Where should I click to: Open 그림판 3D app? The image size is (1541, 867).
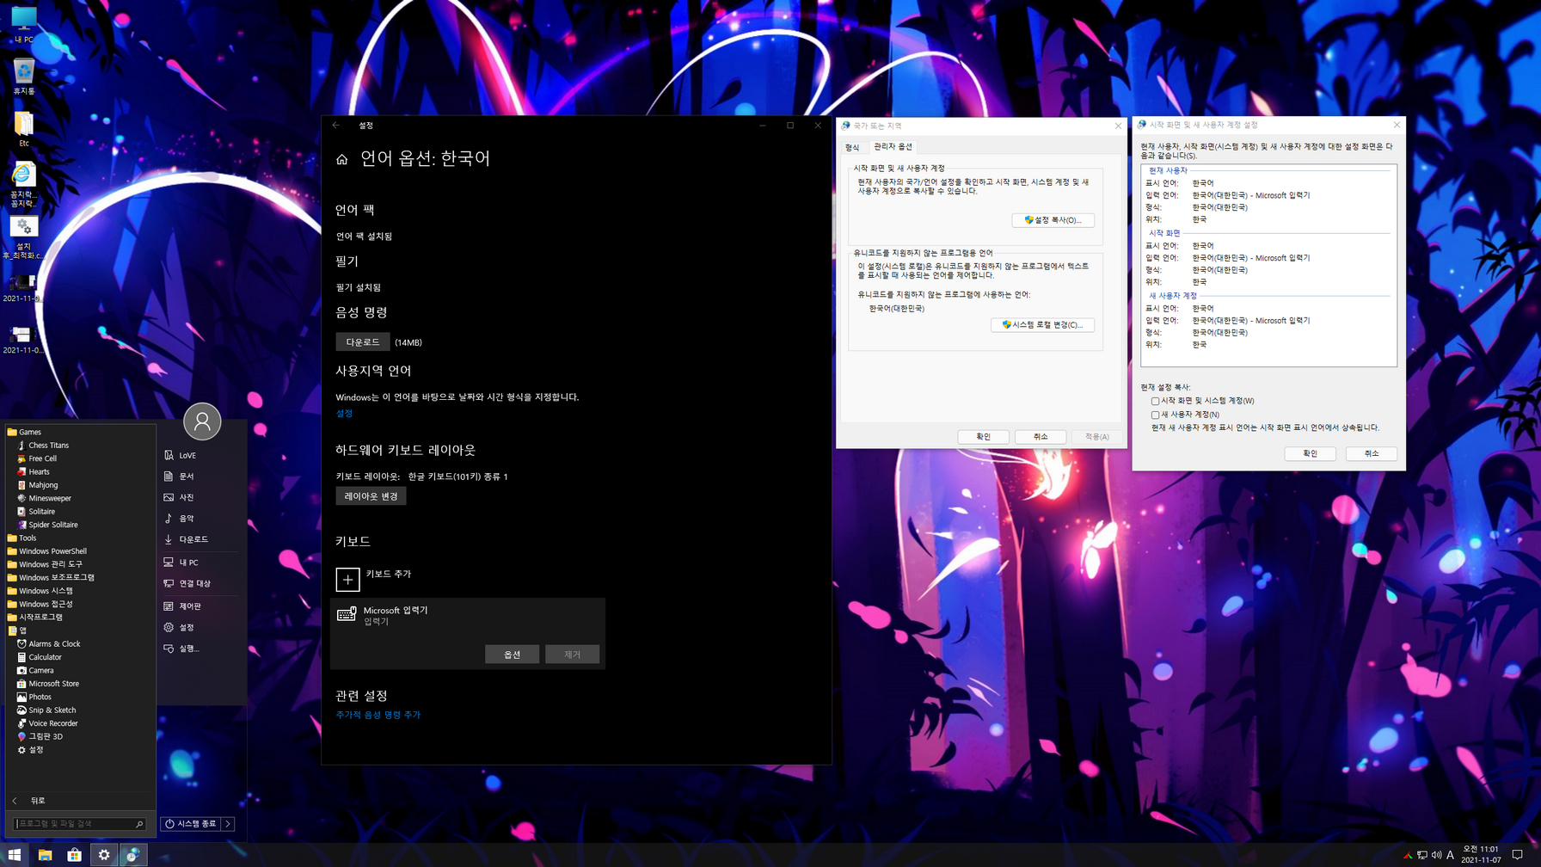click(46, 736)
